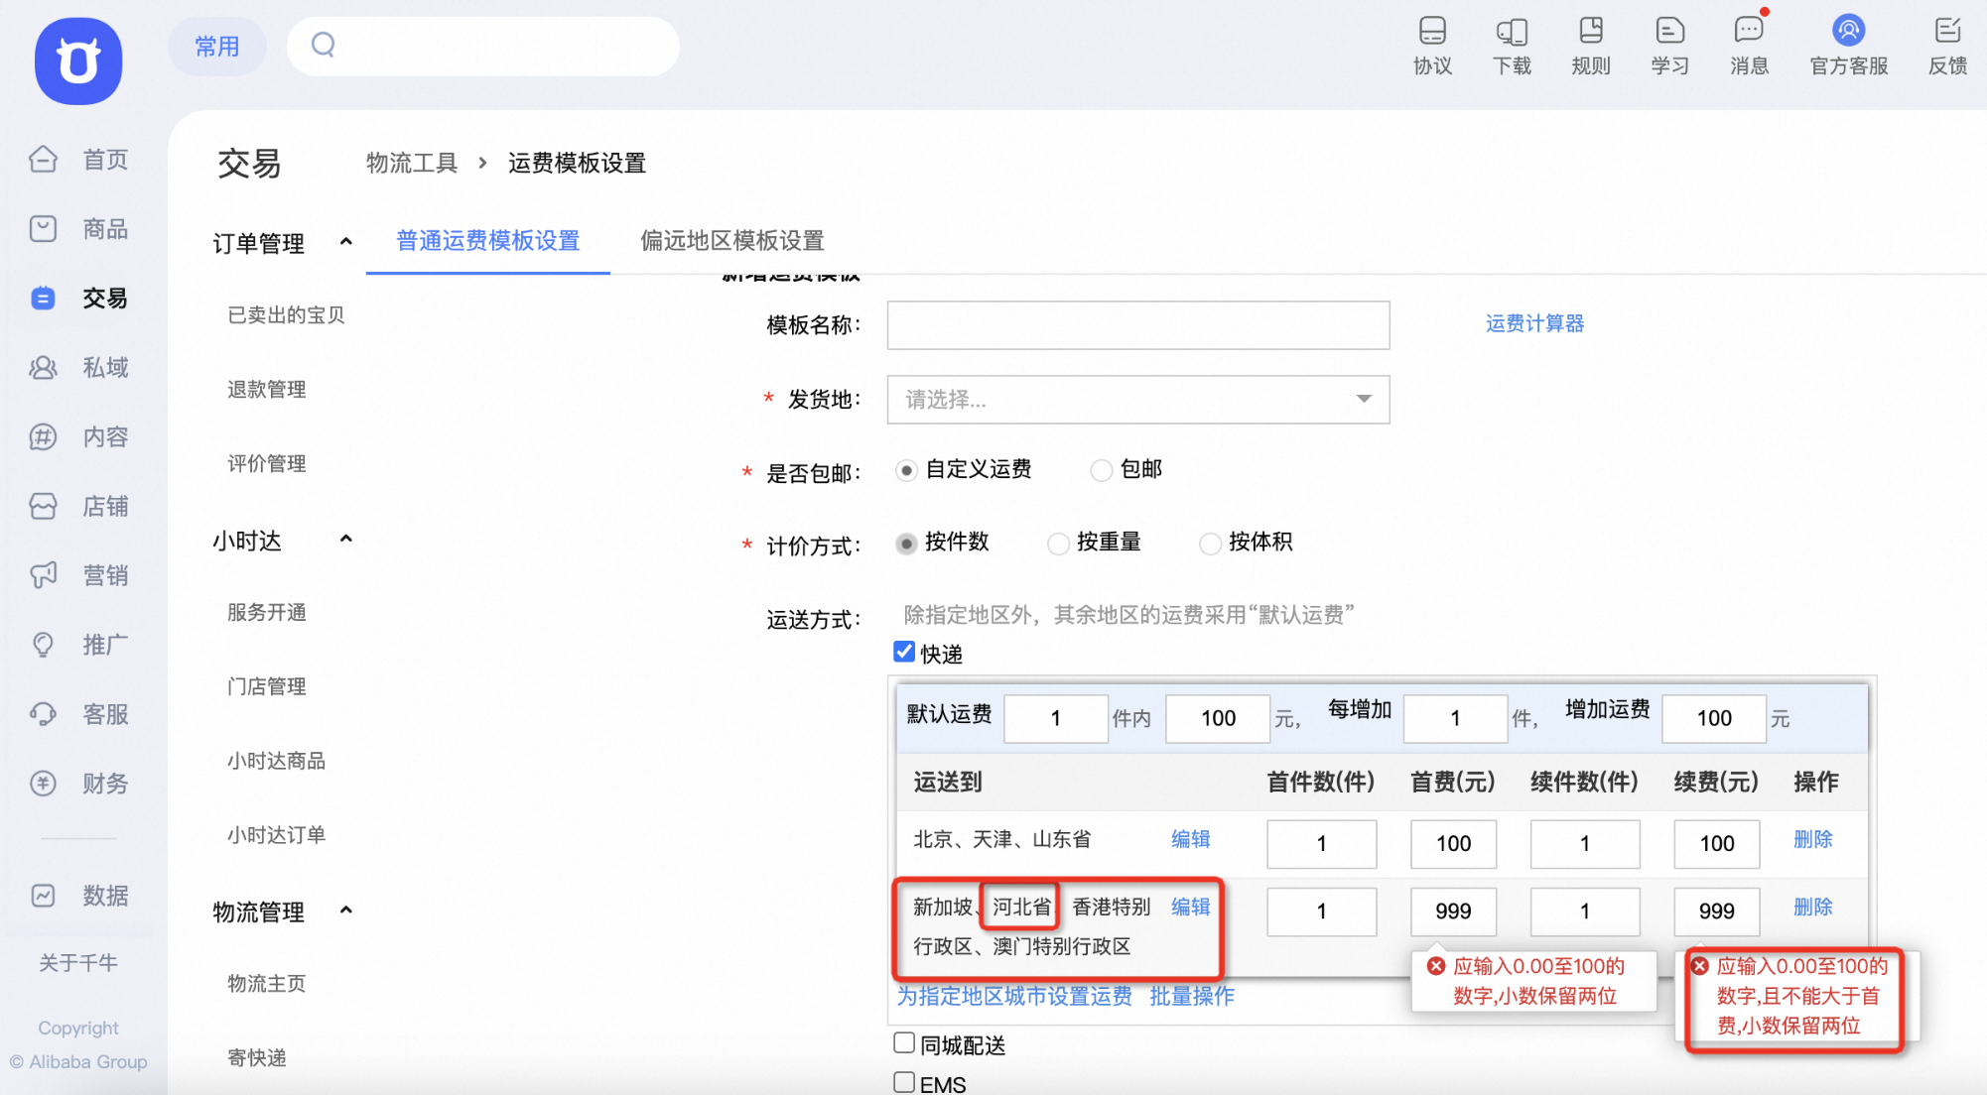Open 服务开通 menu item
Viewport: 1987px width, 1095px height.
tap(266, 613)
